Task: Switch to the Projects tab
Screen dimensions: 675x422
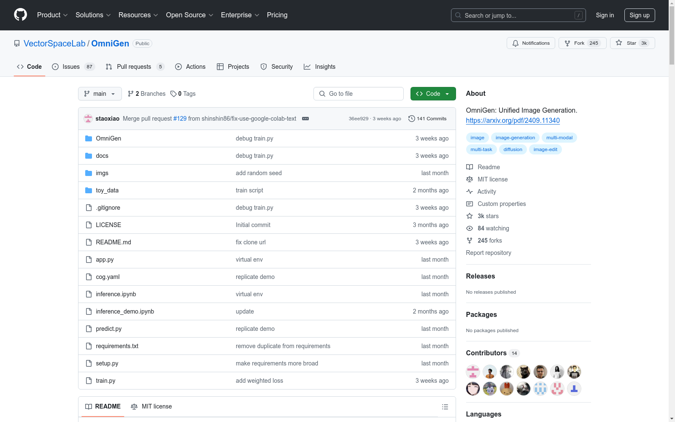Action: (x=233, y=67)
